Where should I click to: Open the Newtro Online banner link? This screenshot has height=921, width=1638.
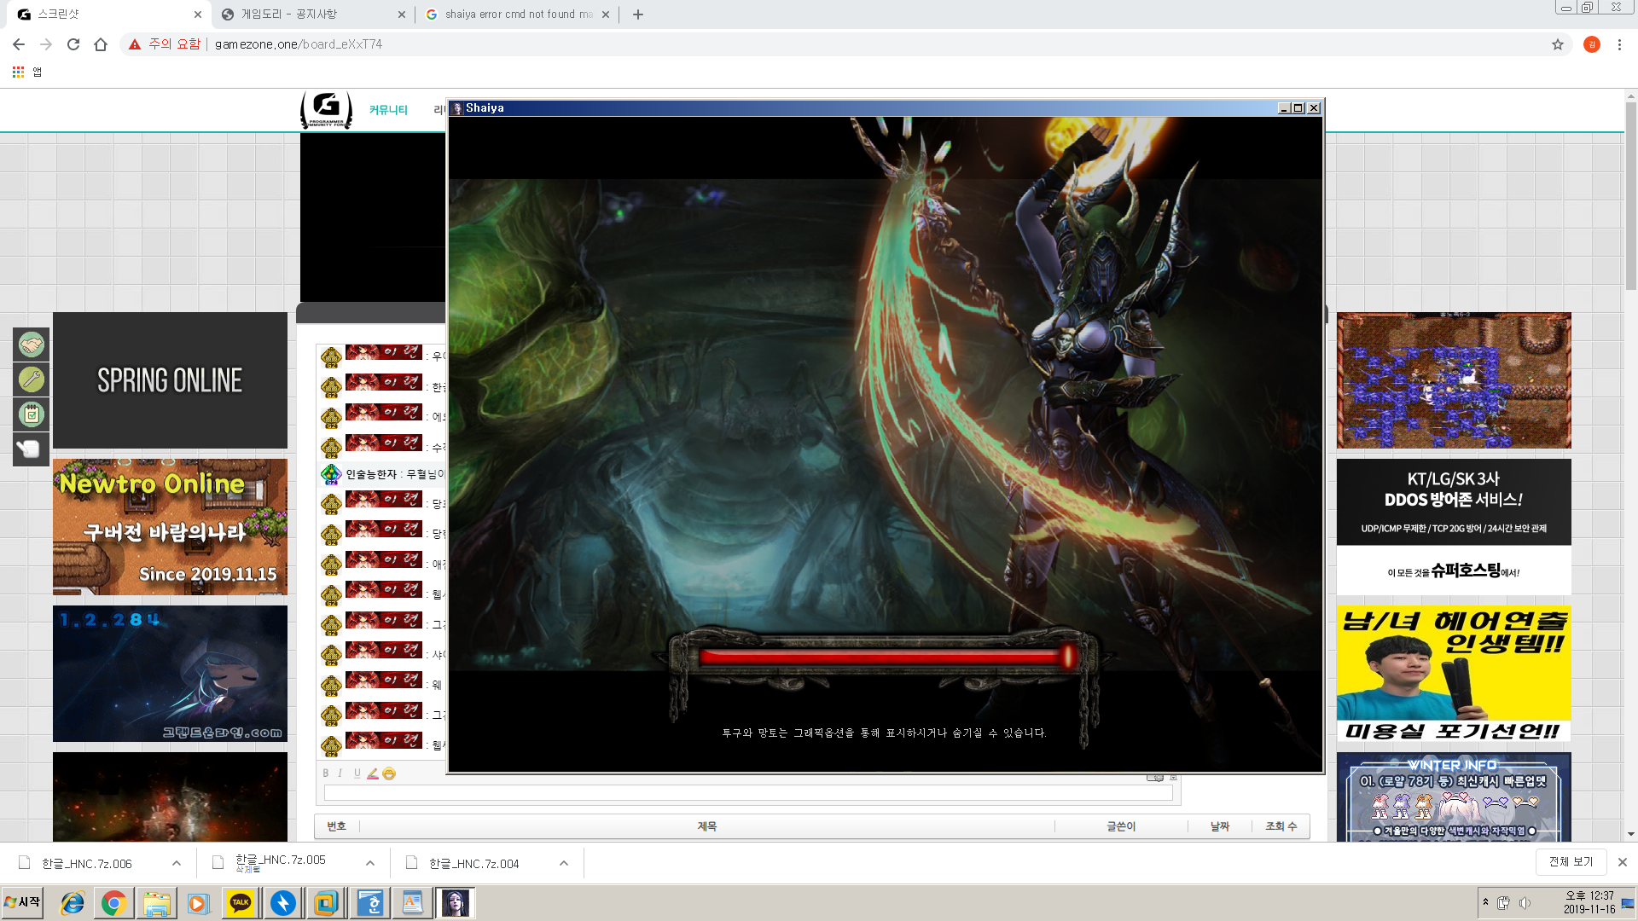(x=170, y=527)
